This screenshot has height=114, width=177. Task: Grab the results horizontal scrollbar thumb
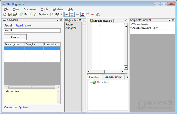(x=32, y=87)
